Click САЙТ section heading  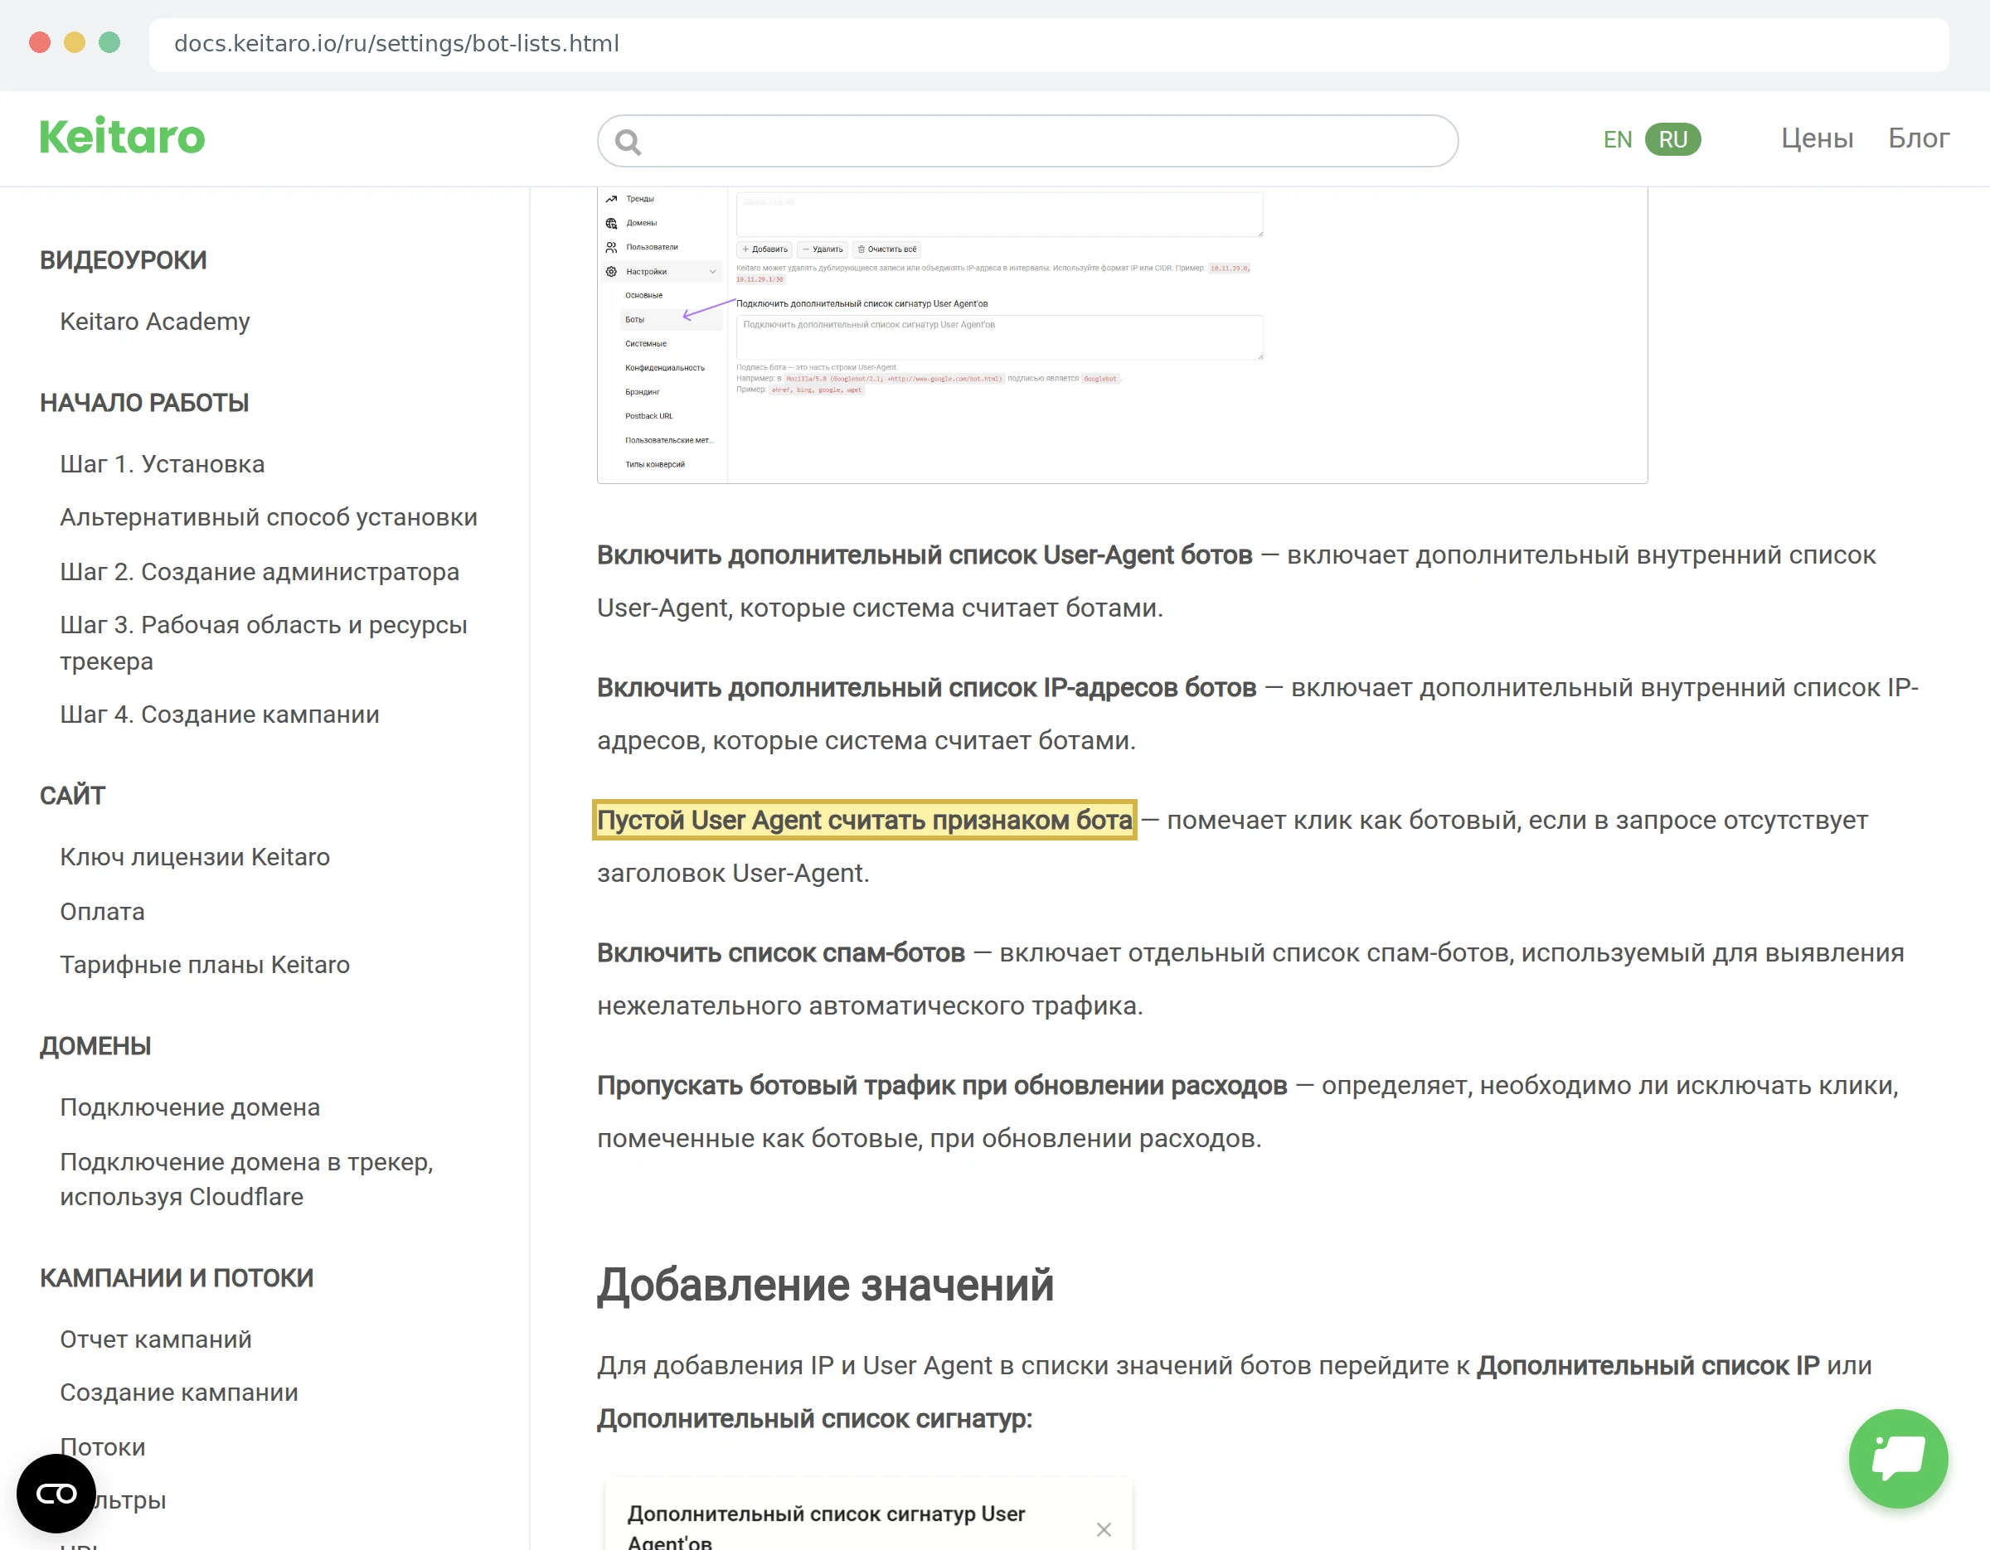pos(73,796)
